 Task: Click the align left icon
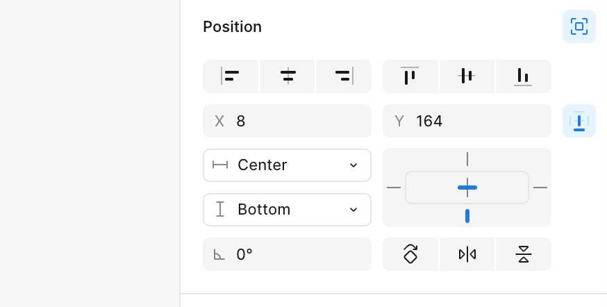(x=231, y=76)
